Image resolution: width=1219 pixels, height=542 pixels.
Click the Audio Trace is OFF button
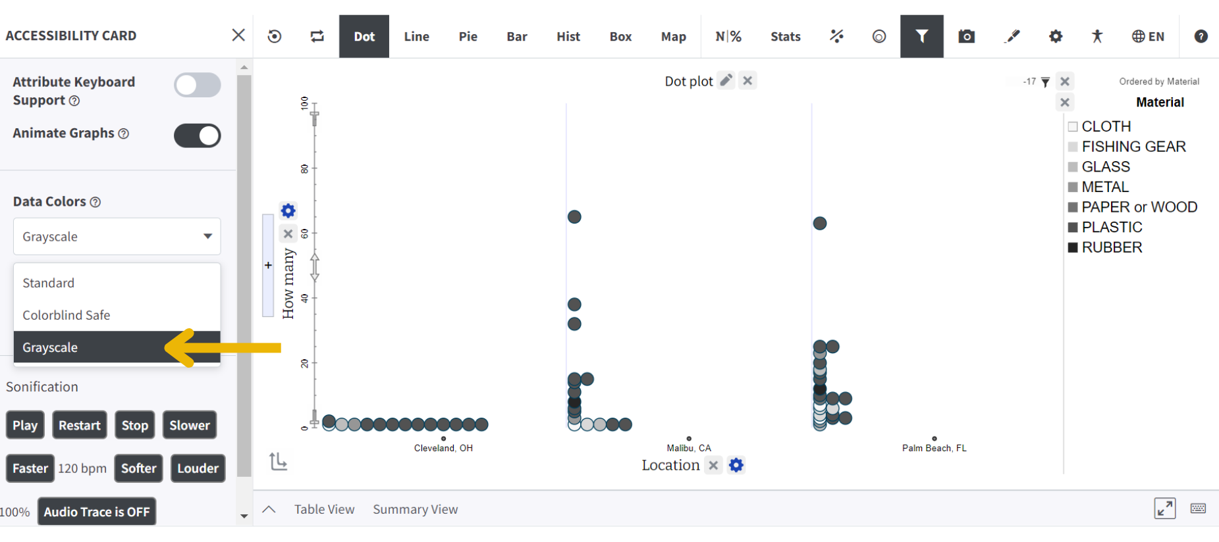[97, 512]
